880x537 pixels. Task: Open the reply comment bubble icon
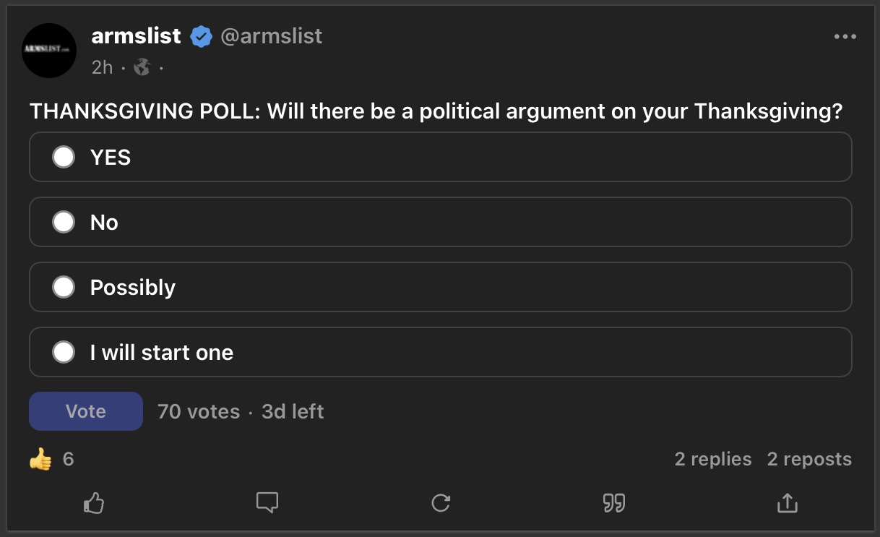[x=267, y=503]
